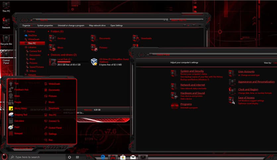Click the skull Start button

point(4,156)
